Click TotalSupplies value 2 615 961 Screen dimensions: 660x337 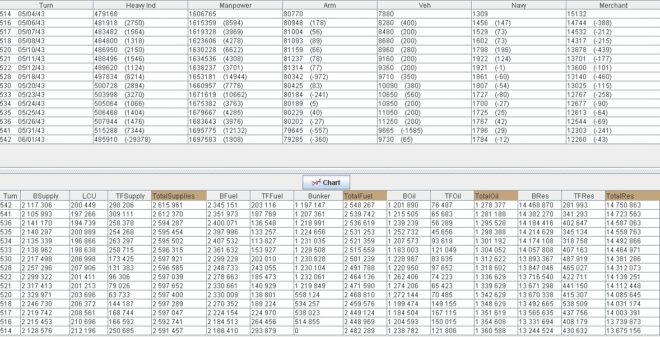pos(179,205)
